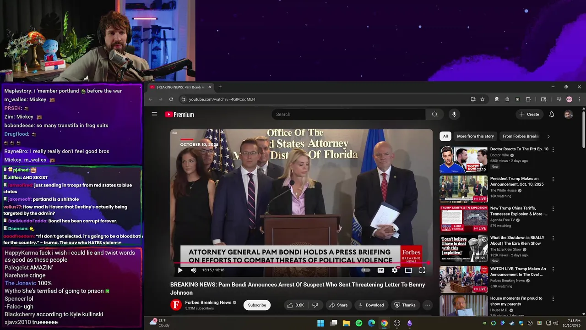Image resolution: width=586 pixels, height=330 pixels.
Task: Bookmark this page with the star
Action: click(x=482, y=99)
